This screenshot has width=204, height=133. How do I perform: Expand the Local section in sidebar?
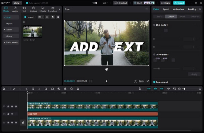pyautogui.click(x=11, y=17)
